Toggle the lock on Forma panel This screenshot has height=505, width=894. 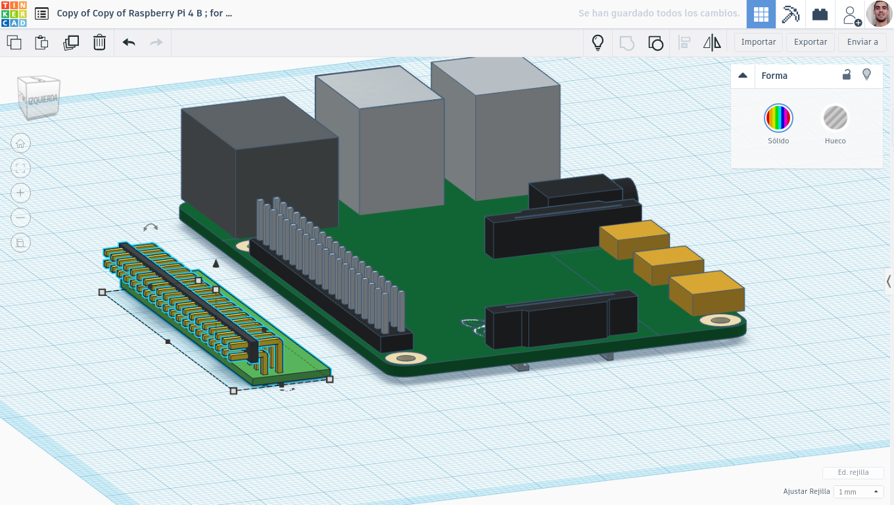(847, 75)
